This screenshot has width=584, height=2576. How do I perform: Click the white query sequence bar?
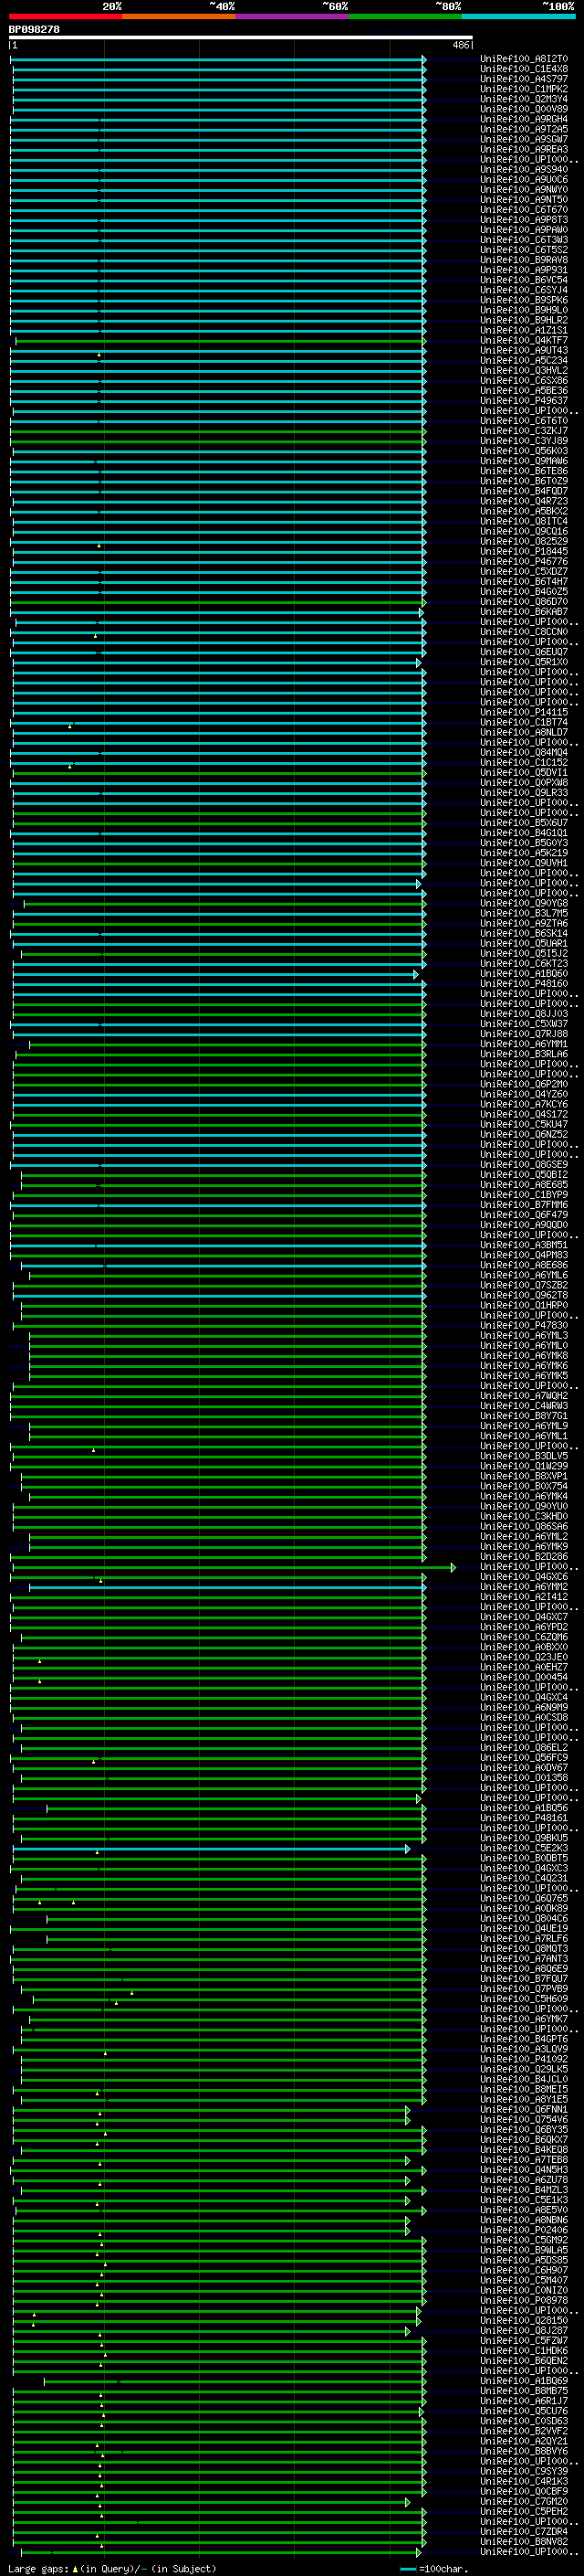(241, 38)
